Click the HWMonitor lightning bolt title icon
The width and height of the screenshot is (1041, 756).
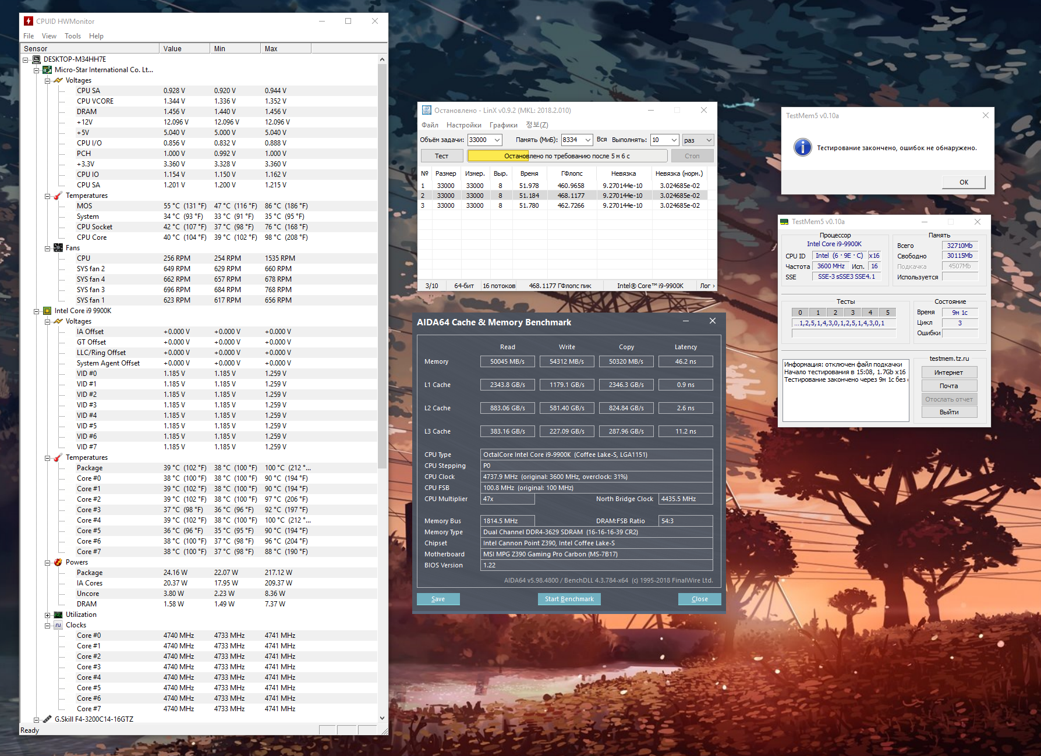pyautogui.click(x=29, y=21)
